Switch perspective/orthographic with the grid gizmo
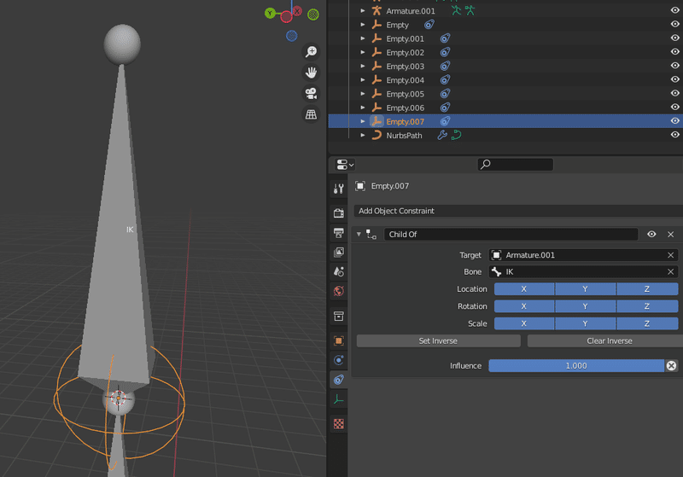Screen dimensions: 683x477 311,114
